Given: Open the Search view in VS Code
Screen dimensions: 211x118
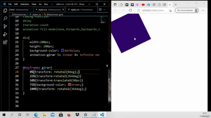Looking at the screenshot, I should point(5,18).
